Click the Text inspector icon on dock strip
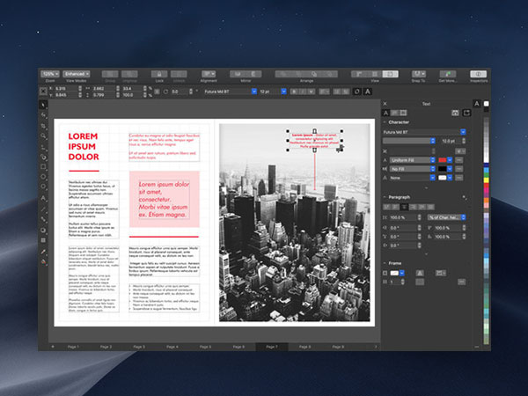The image size is (528, 396). [477, 104]
